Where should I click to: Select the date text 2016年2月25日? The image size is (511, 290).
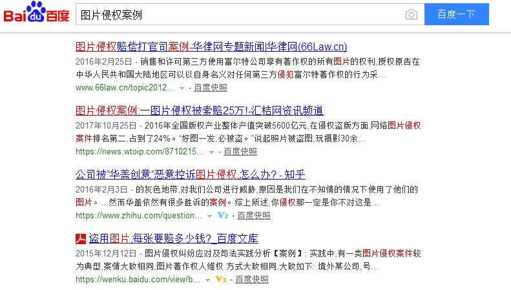click(x=103, y=61)
